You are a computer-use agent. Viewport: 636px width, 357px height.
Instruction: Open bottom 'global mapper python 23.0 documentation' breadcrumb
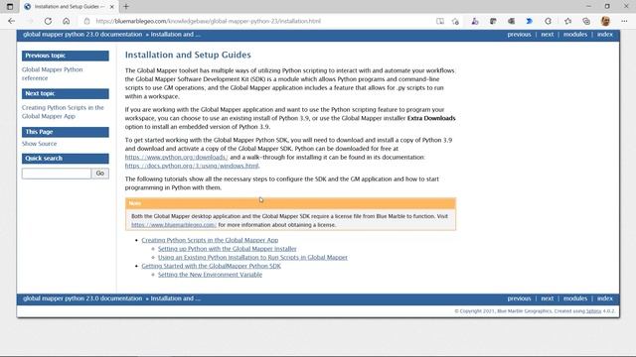point(82,298)
